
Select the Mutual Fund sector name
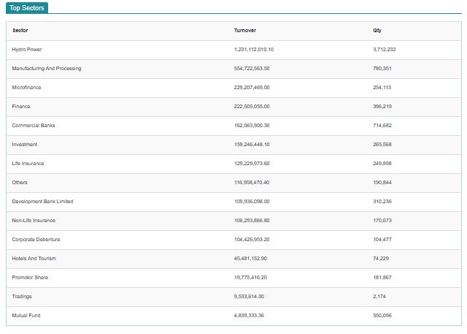(x=26, y=316)
